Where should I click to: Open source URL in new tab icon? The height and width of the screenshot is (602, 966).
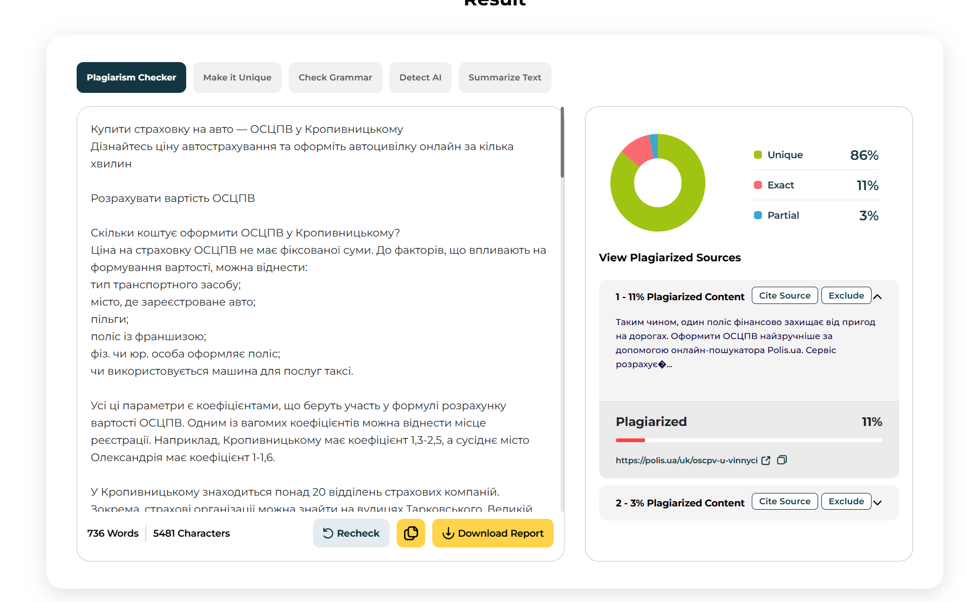[766, 460]
